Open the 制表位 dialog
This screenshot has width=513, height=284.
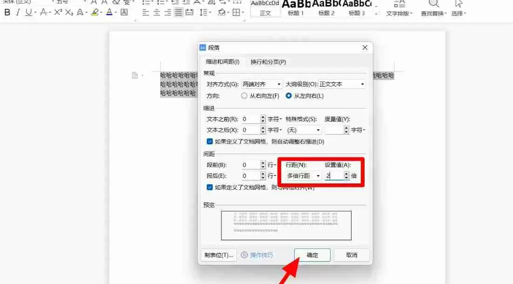click(x=218, y=255)
